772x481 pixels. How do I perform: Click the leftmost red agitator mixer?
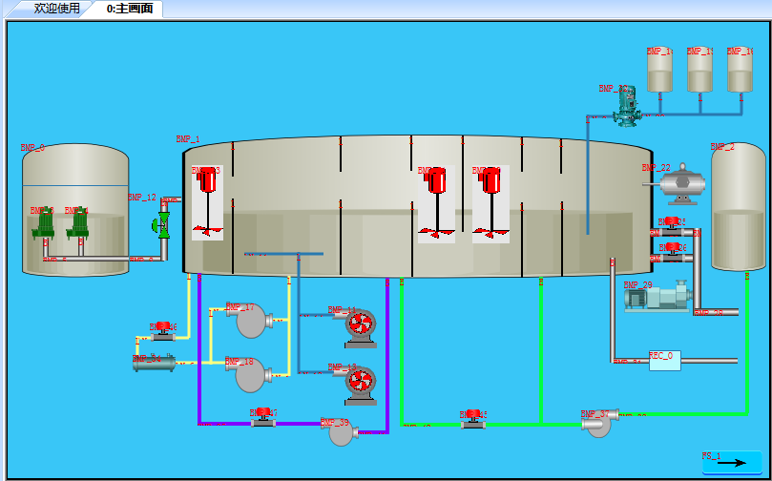click(x=207, y=200)
